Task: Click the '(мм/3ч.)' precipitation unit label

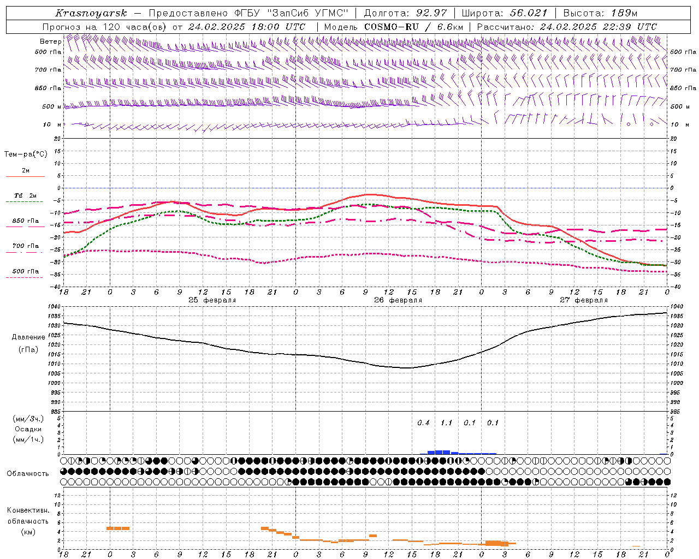Action: (x=28, y=419)
